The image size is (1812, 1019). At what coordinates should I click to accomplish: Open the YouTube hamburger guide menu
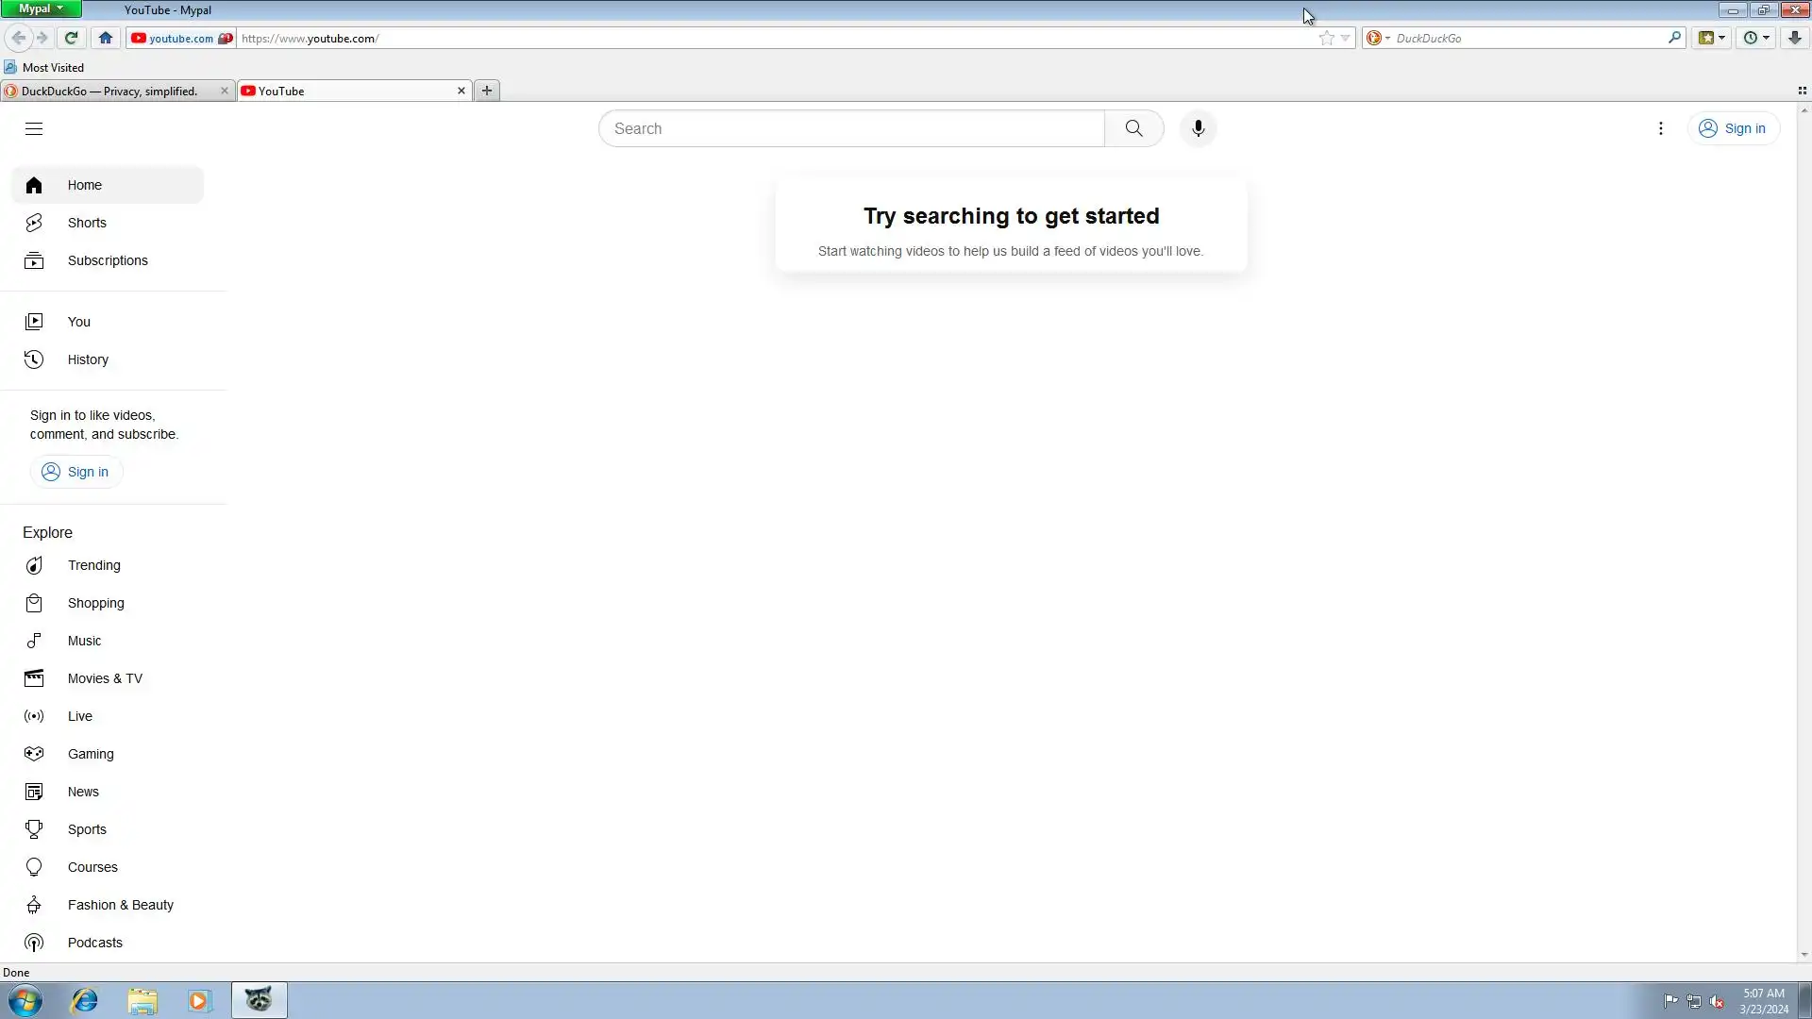tap(34, 129)
